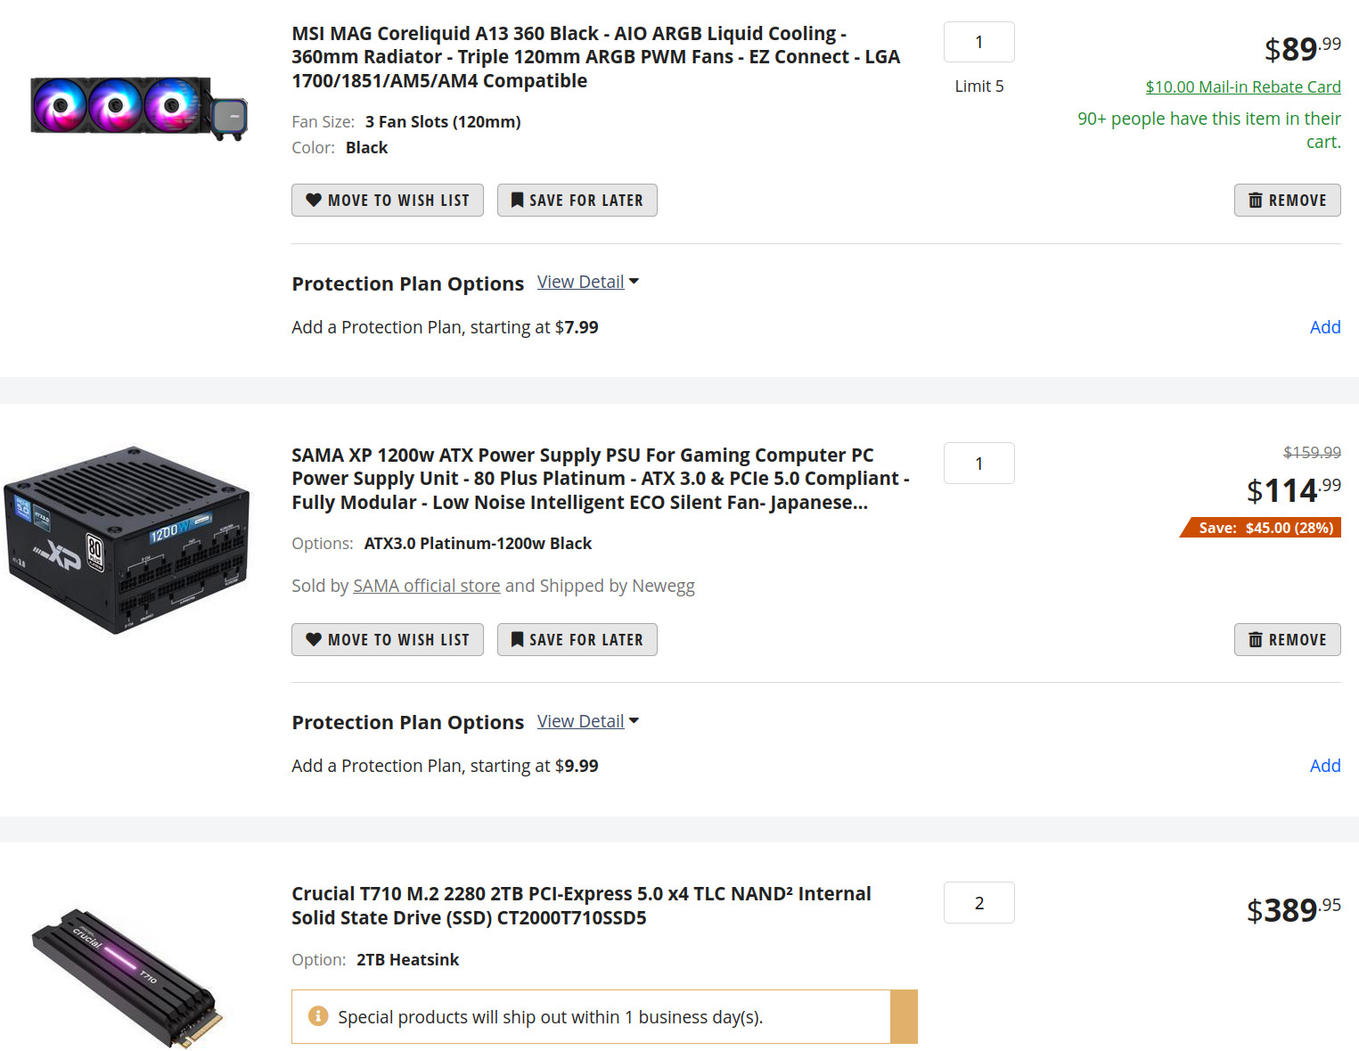Click trash icon to remove MSI Coreliquid cooler
This screenshot has height=1051, width=1359.
1256,201
